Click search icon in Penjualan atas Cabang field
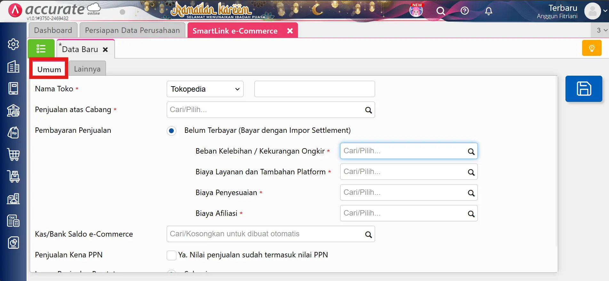This screenshot has height=281, width=609. tap(368, 110)
